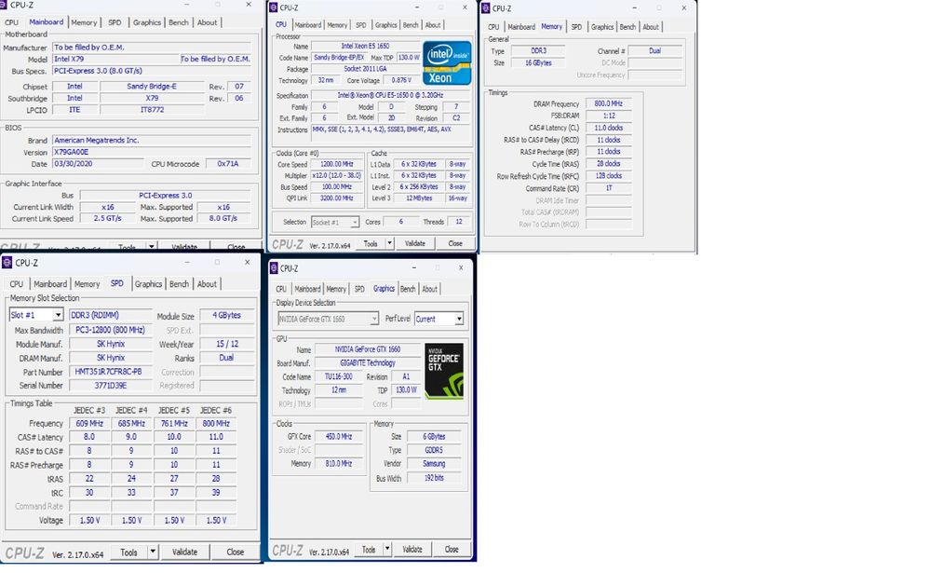
Task: Switch to the Mainboard tab in the CPU window
Action: click(307, 25)
